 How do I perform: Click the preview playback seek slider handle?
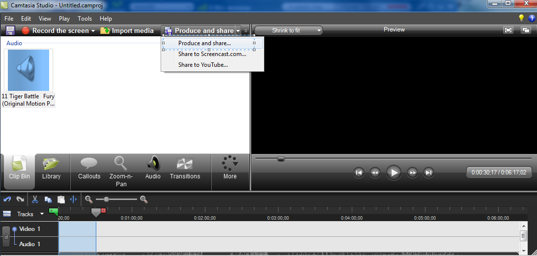tap(281, 159)
